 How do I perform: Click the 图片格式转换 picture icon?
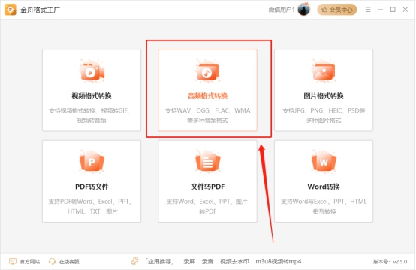[324, 71]
